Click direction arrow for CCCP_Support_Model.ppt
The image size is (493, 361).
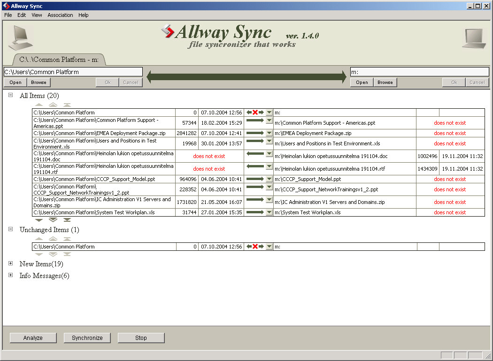(x=255, y=179)
